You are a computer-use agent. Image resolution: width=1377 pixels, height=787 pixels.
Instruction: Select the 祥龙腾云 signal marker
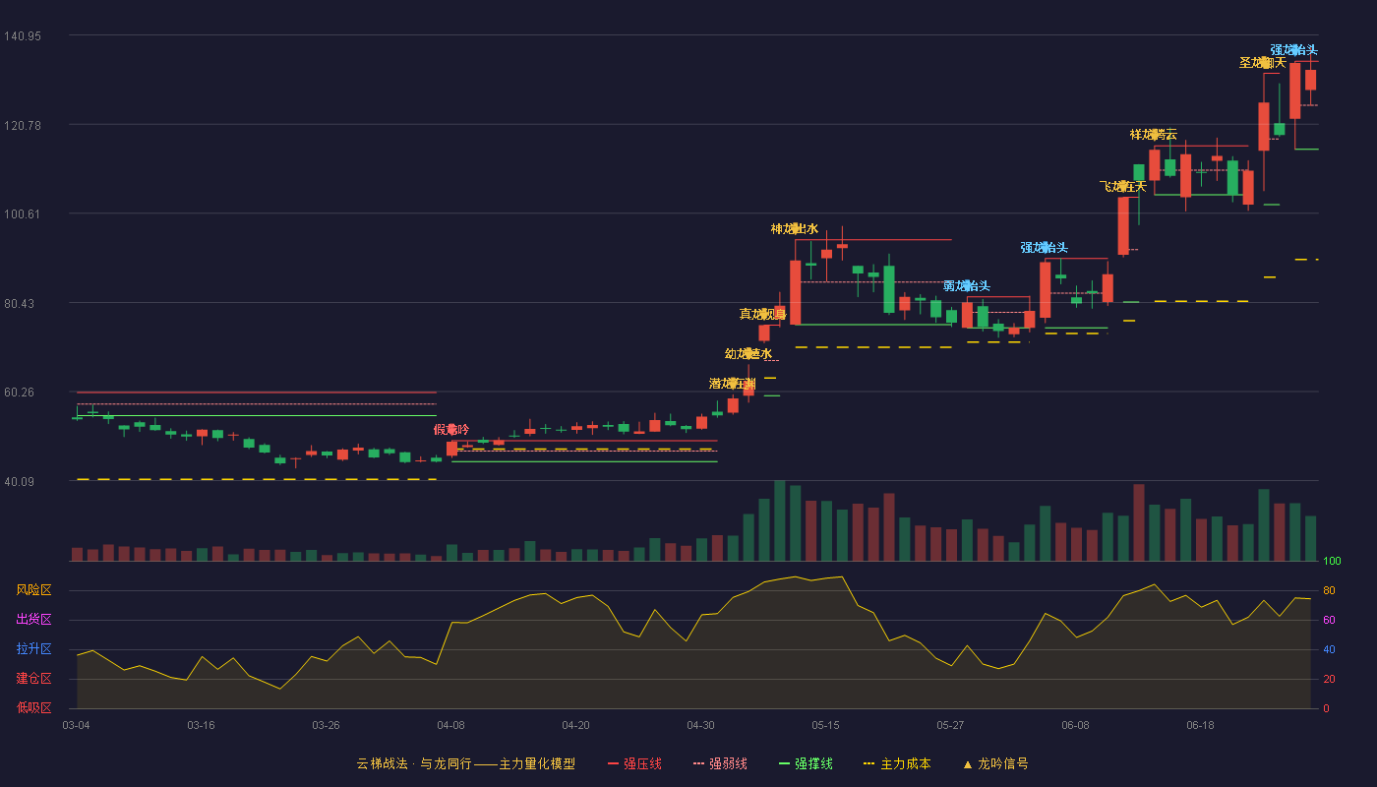point(1154,135)
